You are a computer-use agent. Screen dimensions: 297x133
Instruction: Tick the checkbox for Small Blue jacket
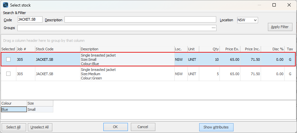click(x=9, y=59)
